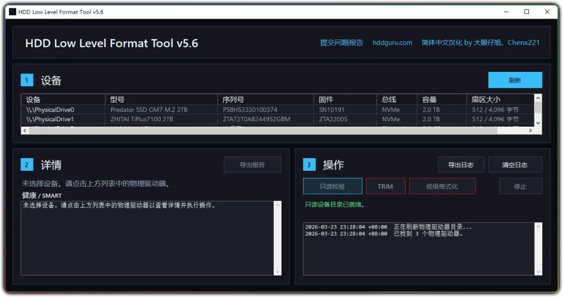The height and width of the screenshot is (297, 563).
Task: Select the \\.\PhysicalDrive0 row
Action: click(x=278, y=110)
